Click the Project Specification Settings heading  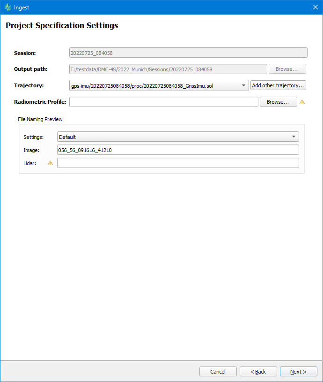click(62, 26)
